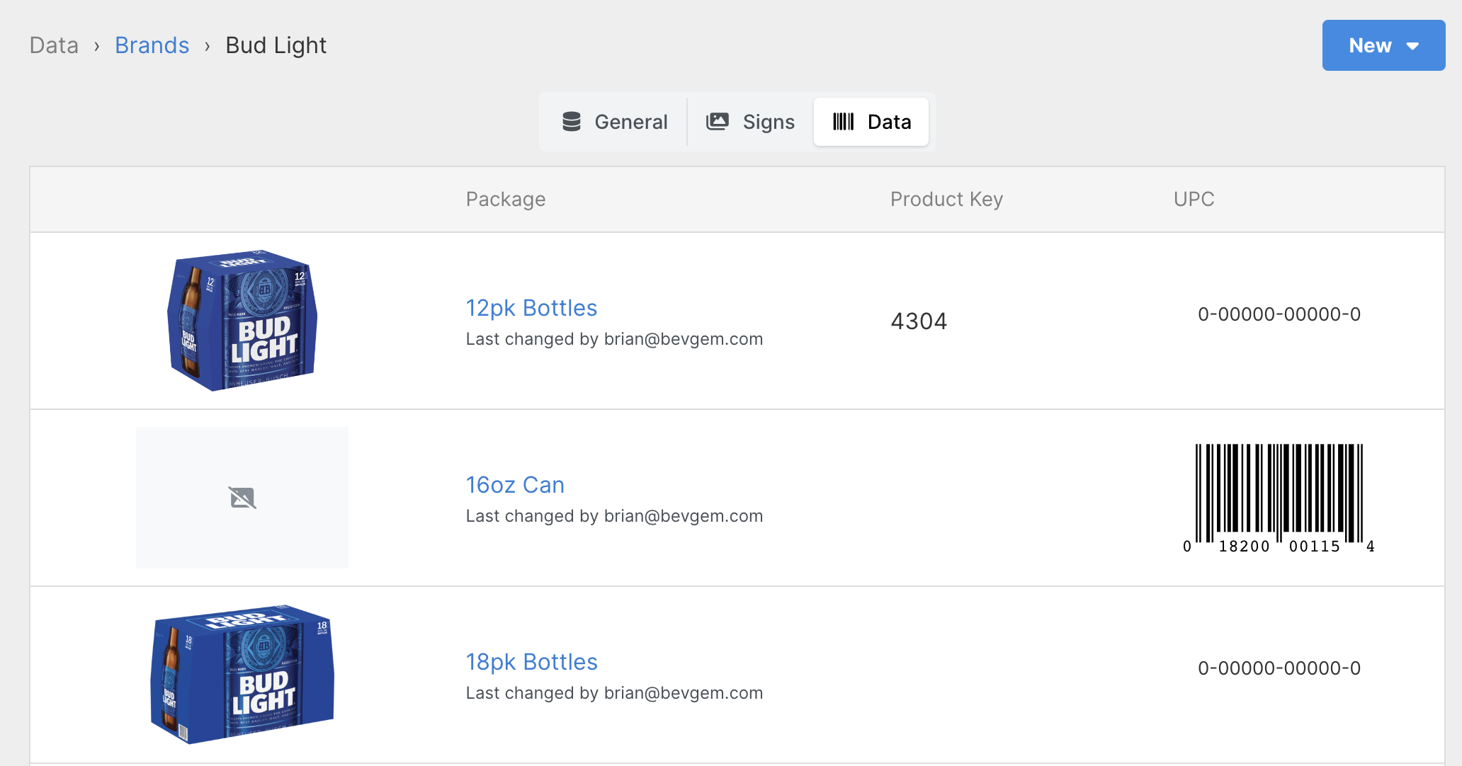The width and height of the screenshot is (1462, 766).
Task: Switch to the Signs tab
Action: click(x=750, y=122)
